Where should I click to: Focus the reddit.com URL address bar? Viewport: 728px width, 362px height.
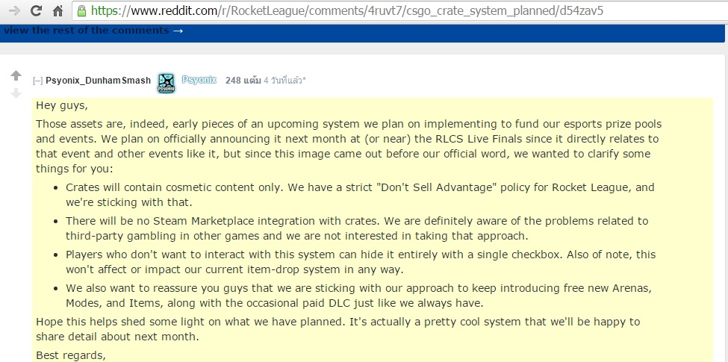coord(399,10)
